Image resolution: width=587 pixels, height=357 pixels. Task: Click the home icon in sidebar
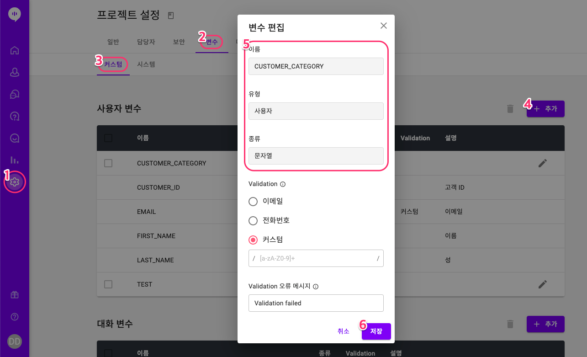15,50
